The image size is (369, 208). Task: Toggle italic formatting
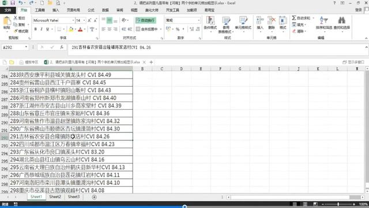(x=42, y=29)
